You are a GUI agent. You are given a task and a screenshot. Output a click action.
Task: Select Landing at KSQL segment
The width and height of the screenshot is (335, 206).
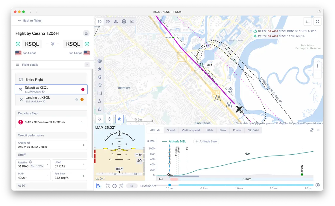click(51, 99)
